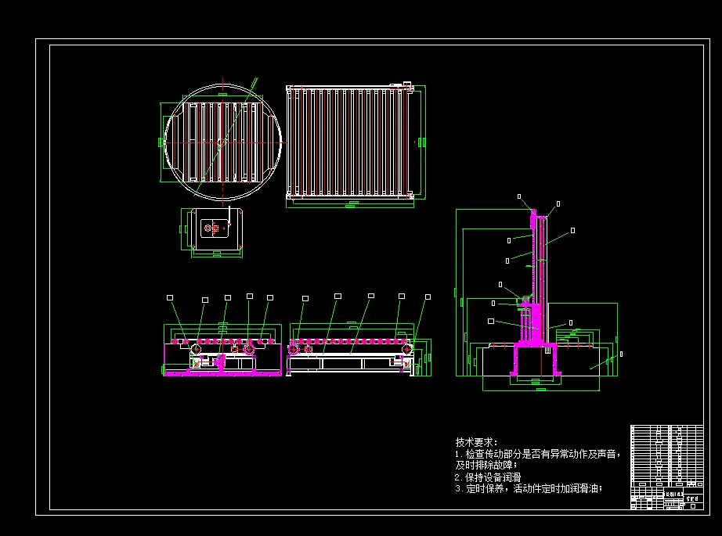Image resolution: width=722 pixels, height=536 pixels.
Task: Select the parts list table in corner
Action: (x=666, y=456)
